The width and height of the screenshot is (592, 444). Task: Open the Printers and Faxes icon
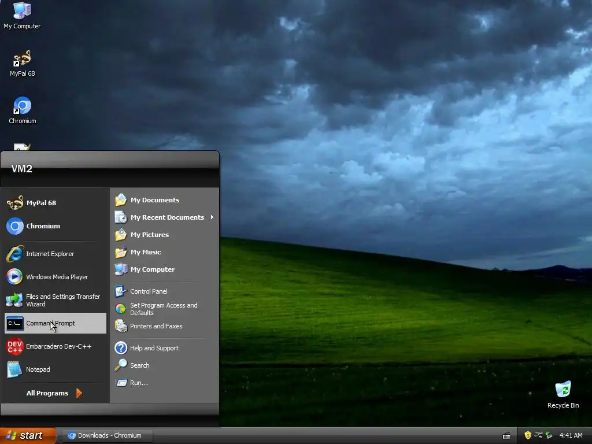(x=121, y=326)
